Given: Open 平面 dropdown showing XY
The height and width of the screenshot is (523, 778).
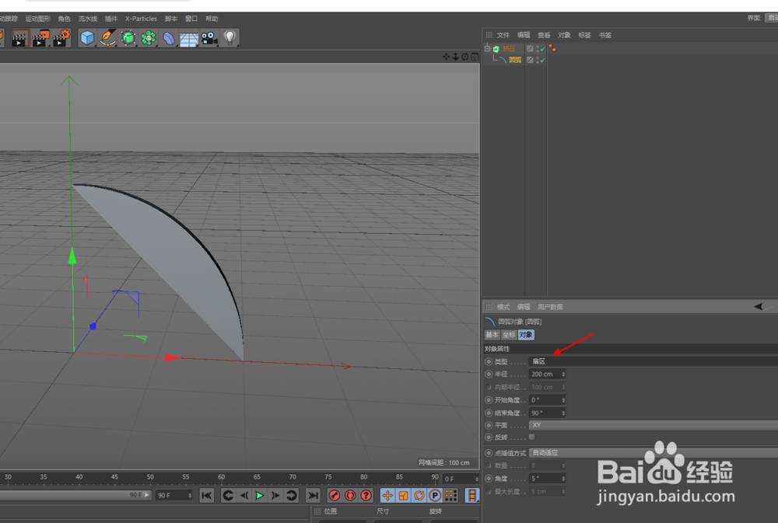Looking at the screenshot, I should tap(654, 425).
